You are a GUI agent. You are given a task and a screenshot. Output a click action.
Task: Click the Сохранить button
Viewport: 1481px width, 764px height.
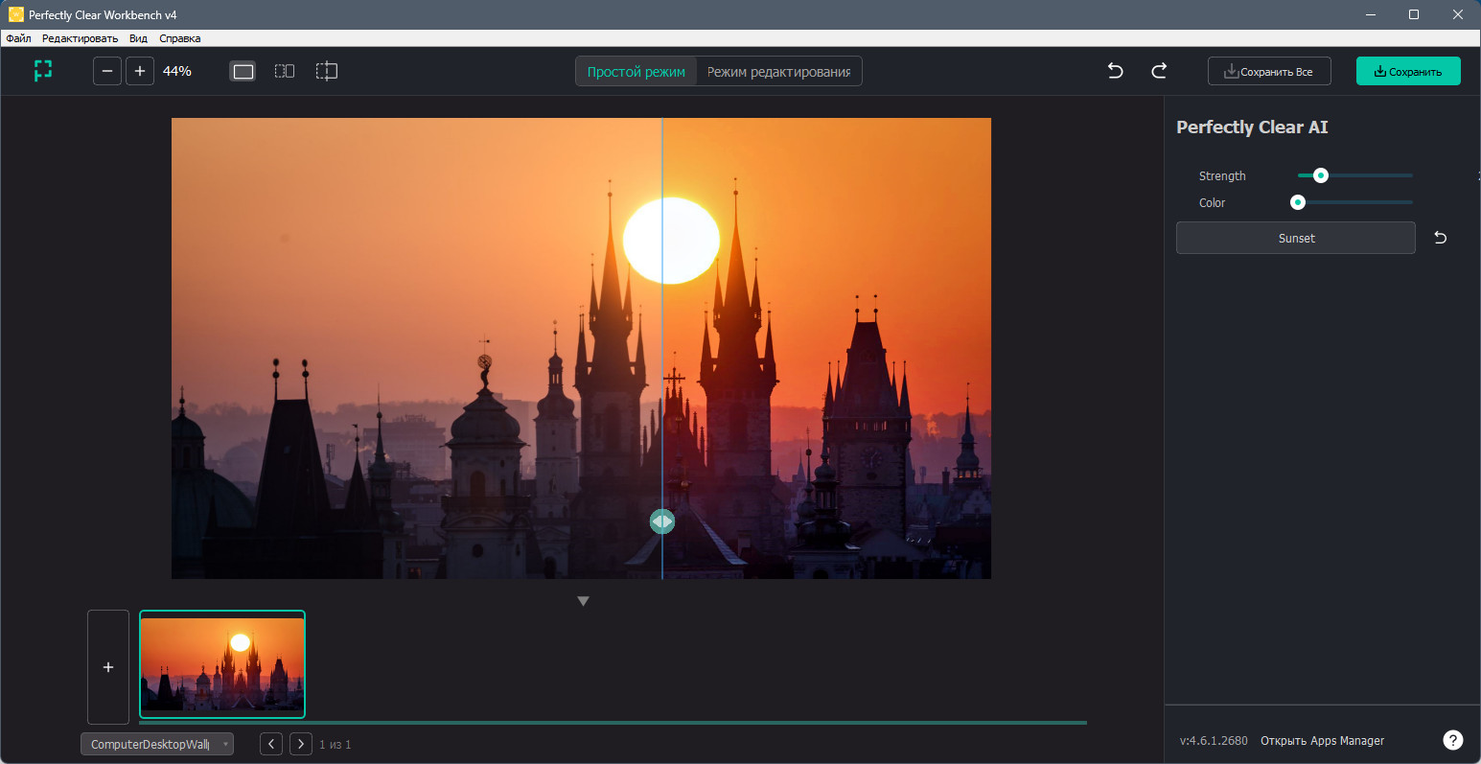coord(1408,71)
